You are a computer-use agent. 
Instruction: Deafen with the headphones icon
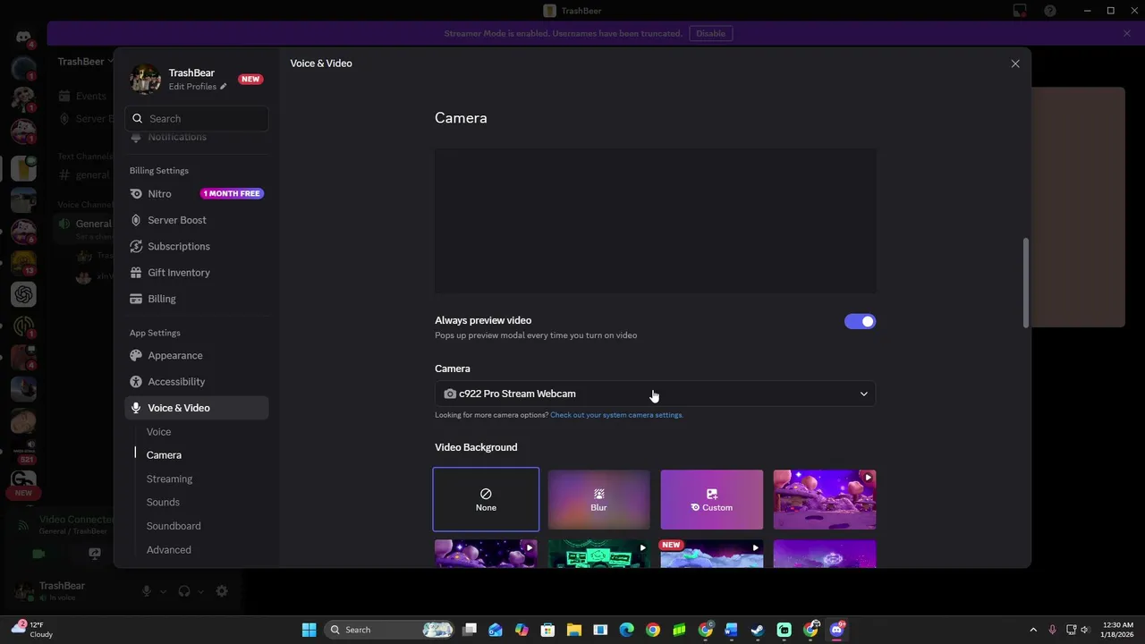pyautogui.click(x=183, y=591)
